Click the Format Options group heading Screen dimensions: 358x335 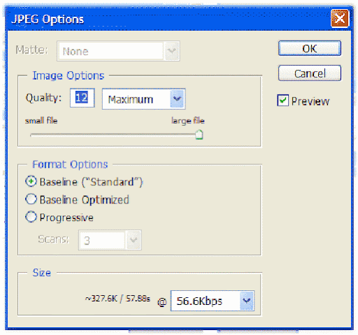70,164
